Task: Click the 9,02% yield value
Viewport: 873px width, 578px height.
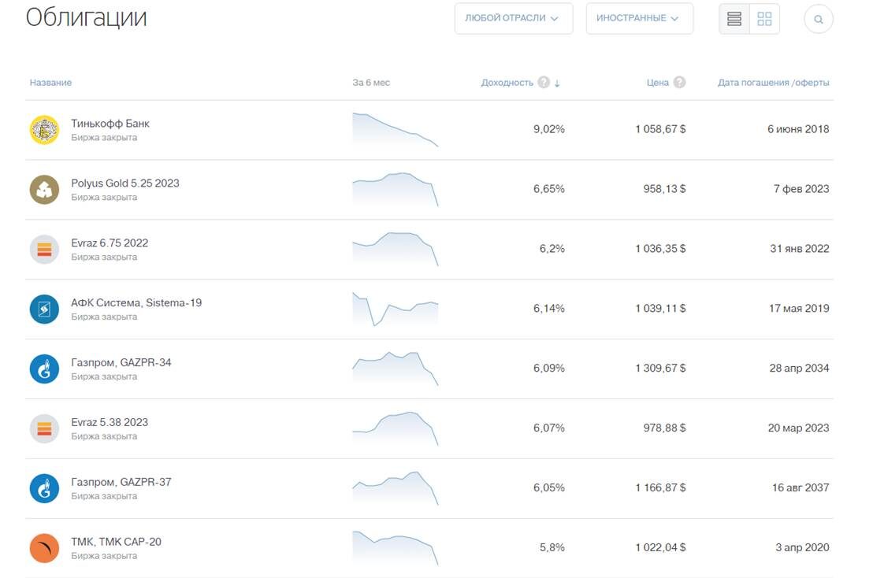Action: point(549,129)
